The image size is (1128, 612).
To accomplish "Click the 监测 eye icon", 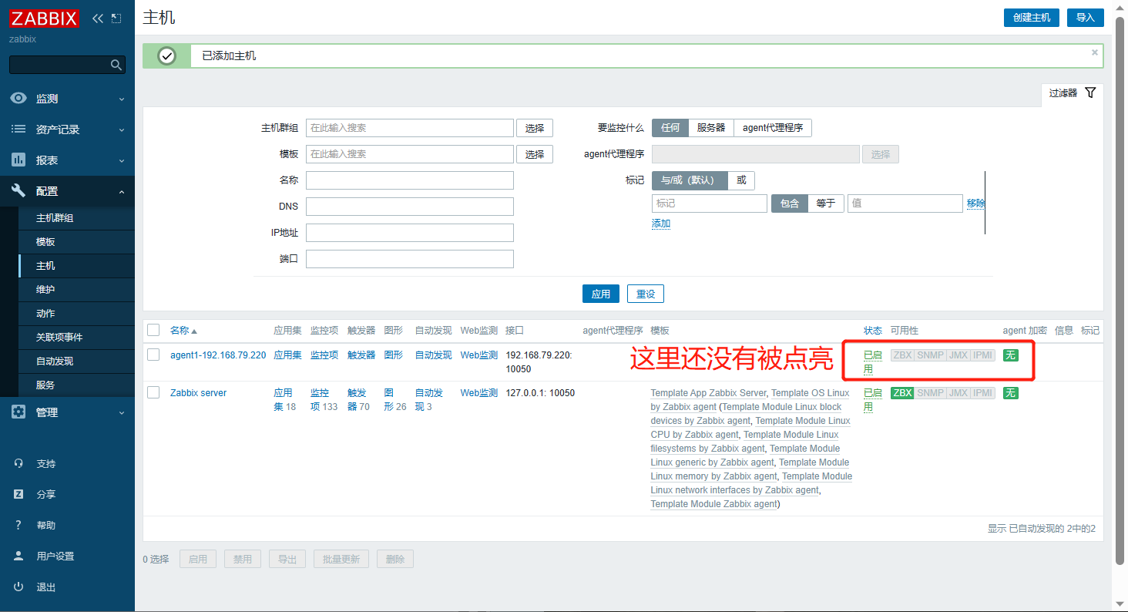I will [18, 99].
